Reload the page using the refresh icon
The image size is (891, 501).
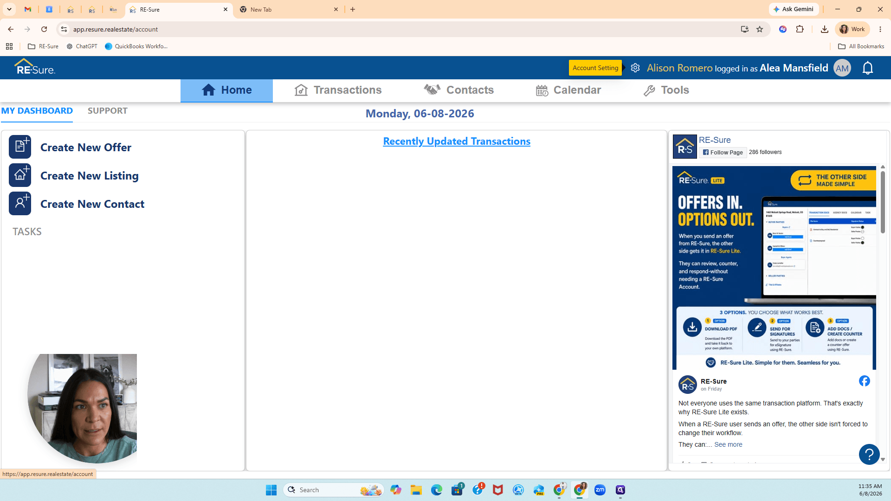pos(44,29)
